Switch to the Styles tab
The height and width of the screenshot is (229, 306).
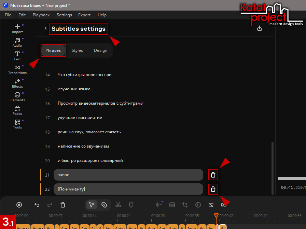tap(77, 50)
